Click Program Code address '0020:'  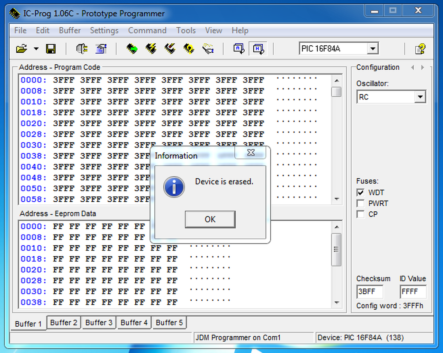[x=33, y=123]
